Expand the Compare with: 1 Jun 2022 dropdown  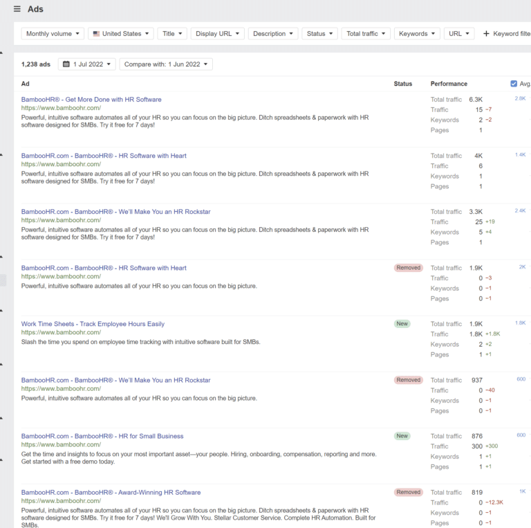[x=166, y=64]
